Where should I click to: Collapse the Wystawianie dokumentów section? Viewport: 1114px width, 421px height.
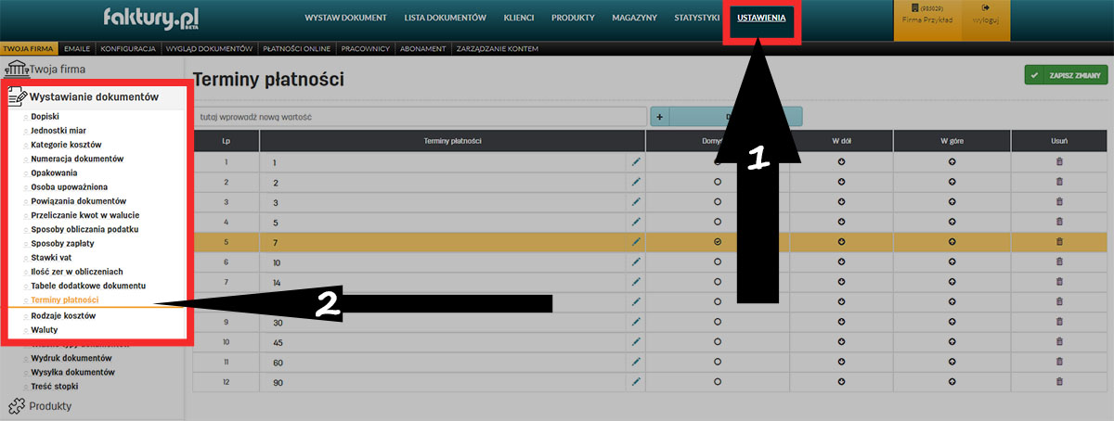(93, 96)
